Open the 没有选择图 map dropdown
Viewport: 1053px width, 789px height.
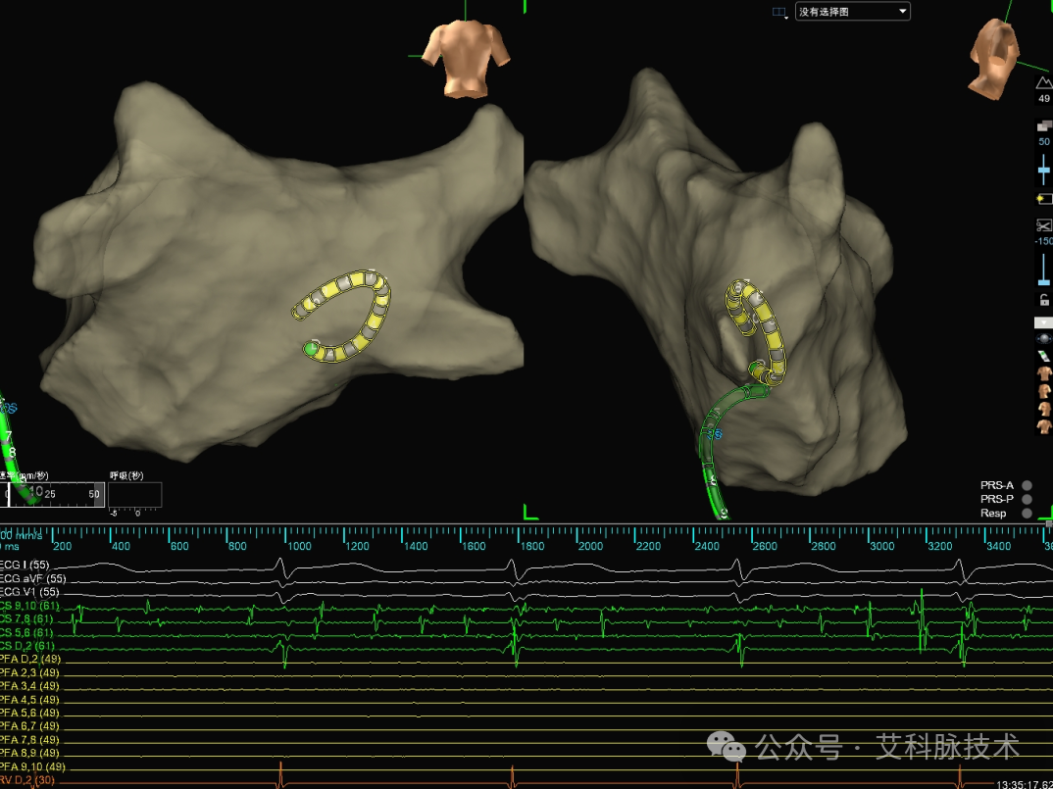pos(853,12)
